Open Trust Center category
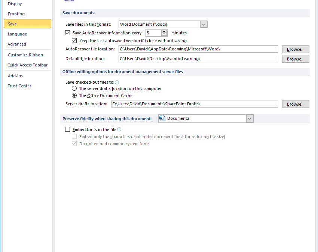Viewport: 318px width, 252px height. point(19,86)
